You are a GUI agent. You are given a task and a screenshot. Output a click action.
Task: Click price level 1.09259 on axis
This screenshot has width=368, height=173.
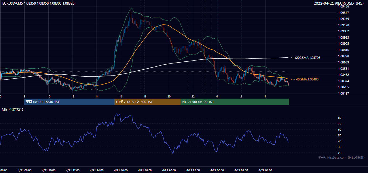point(344,19)
